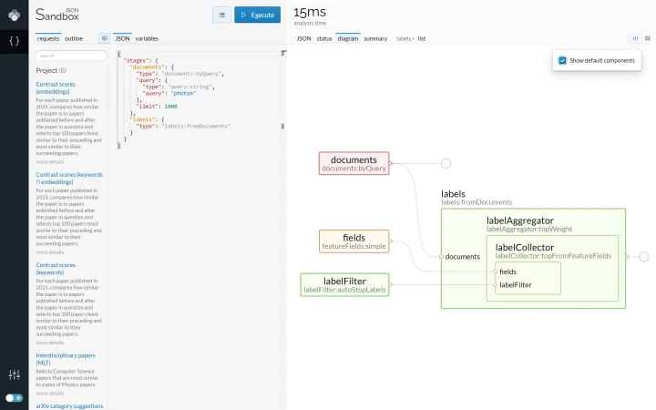Switch to the results JSON tab
656x410 pixels.
point(303,38)
